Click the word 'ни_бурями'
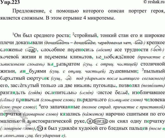 tap(33, 71)
